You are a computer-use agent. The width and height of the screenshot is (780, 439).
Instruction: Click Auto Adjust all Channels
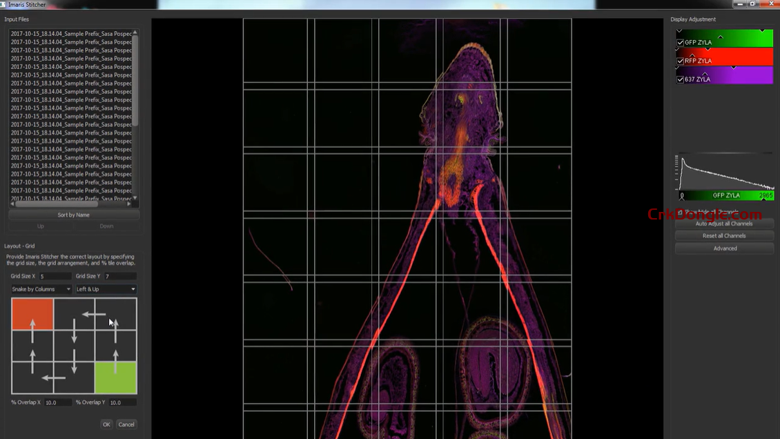click(x=724, y=224)
